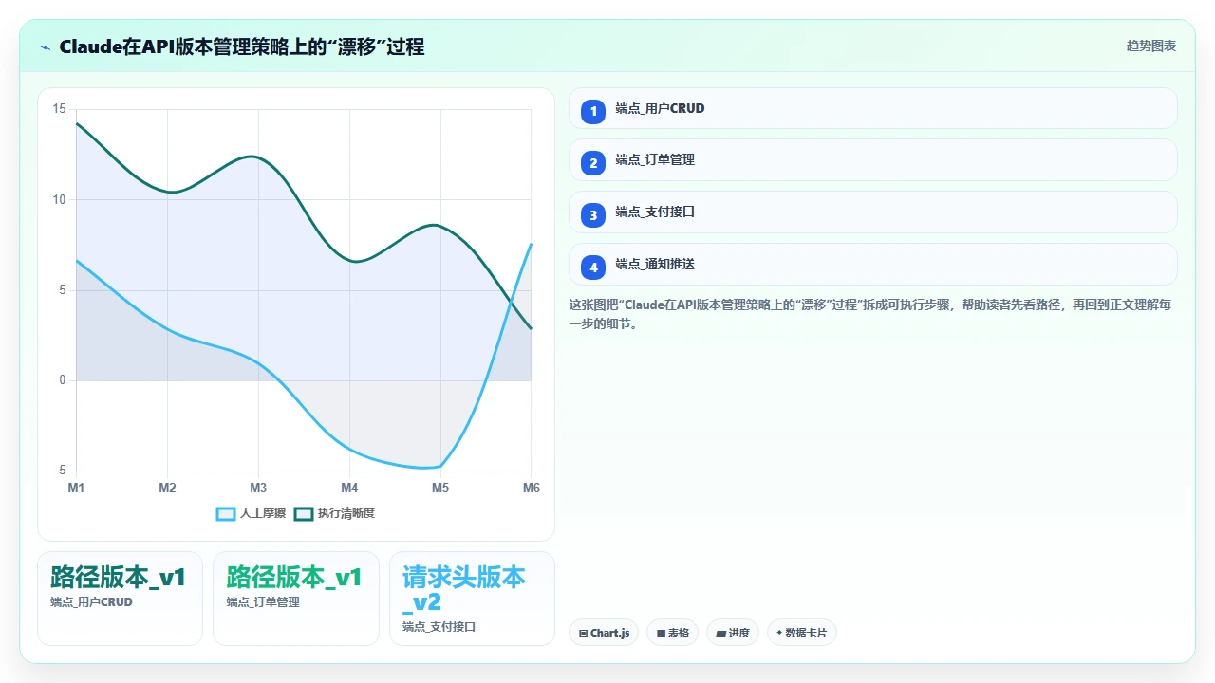1215x683 pixels.
Task: Click the 趋势图表 label in header
Action: click(1151, 46)
